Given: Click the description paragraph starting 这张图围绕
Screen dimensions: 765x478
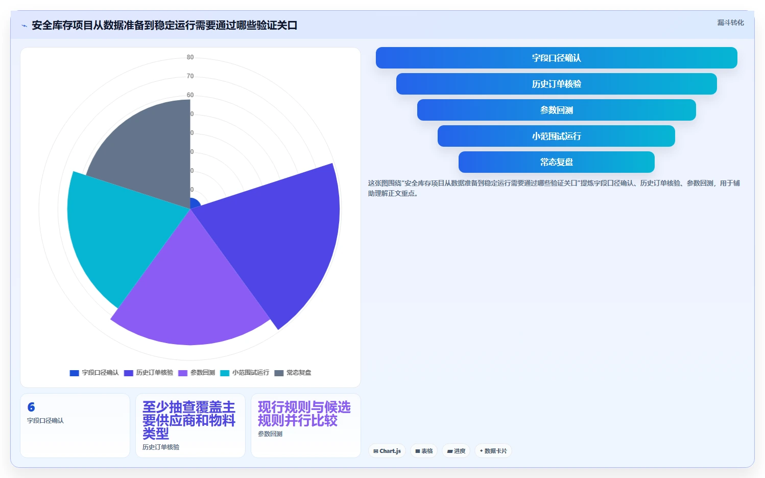Looking at the screenshot, I should click(x=554, y=188).
